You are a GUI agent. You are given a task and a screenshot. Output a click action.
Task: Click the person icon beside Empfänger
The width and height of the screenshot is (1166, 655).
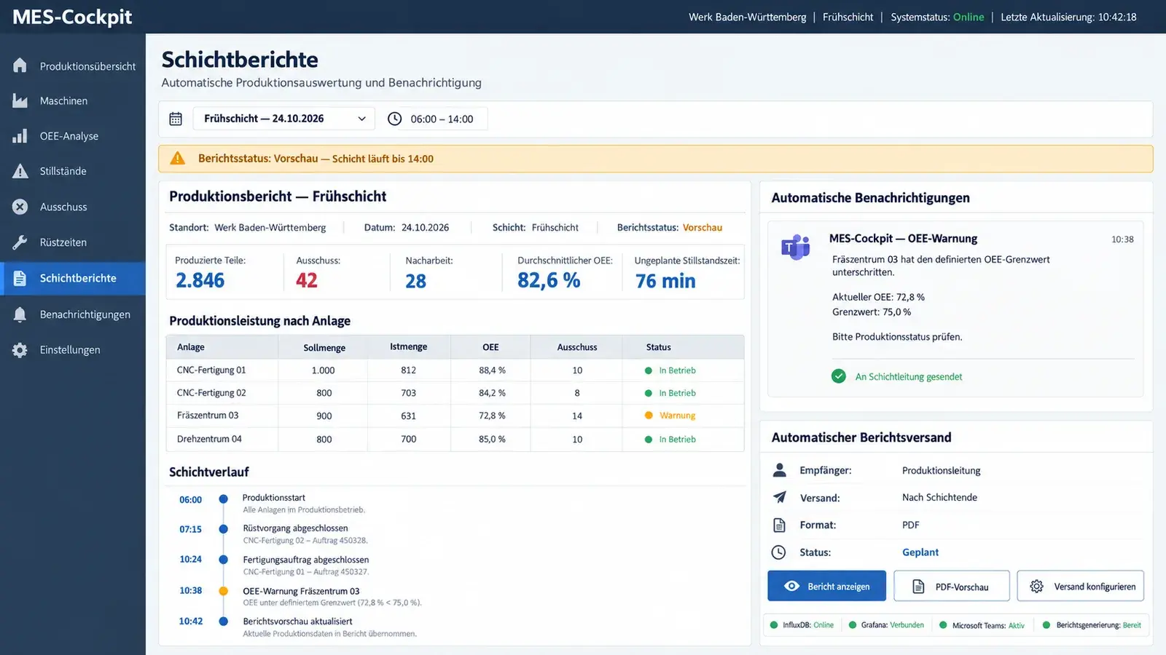779,470
